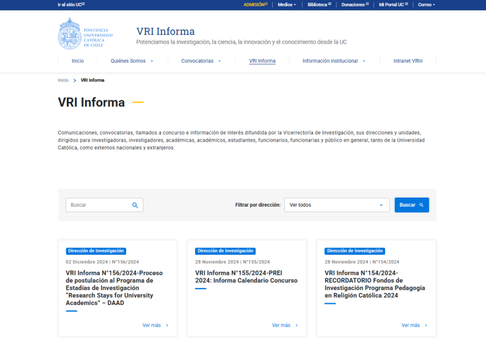
Task: Click the text 28 Noviembre 2024 | N°154/2024
Action: coord(362,262)
